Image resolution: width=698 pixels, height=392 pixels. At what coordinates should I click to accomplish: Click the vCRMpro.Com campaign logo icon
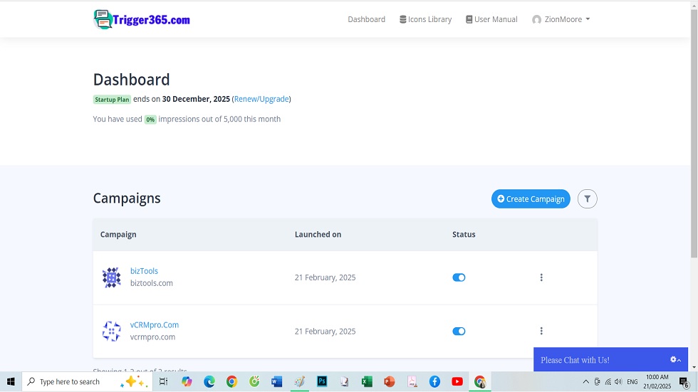[112, 331]
